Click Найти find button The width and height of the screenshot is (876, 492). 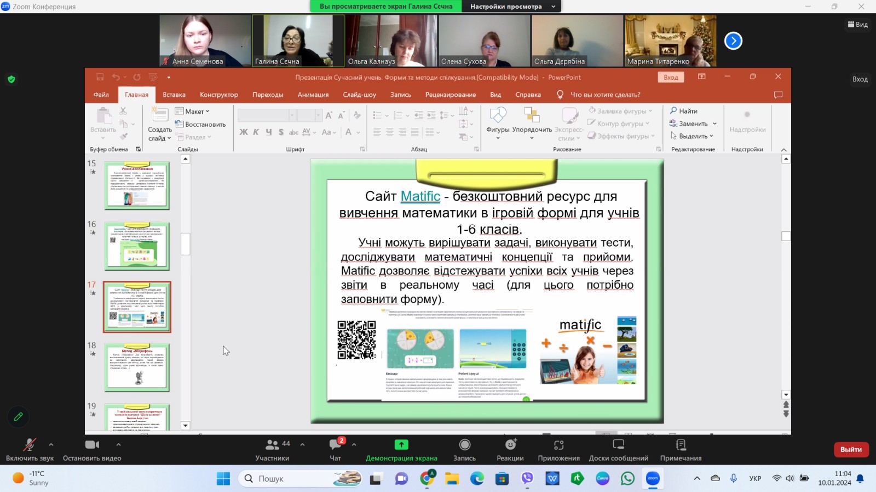[x=684, y=111]
